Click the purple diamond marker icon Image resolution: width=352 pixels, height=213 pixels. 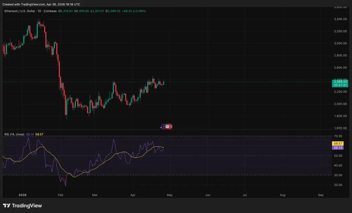coord(161,127)
